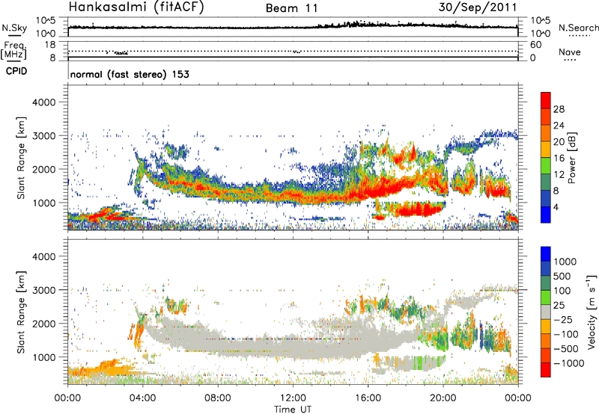Click the sky noise trace near 16:00

(368, 25)
